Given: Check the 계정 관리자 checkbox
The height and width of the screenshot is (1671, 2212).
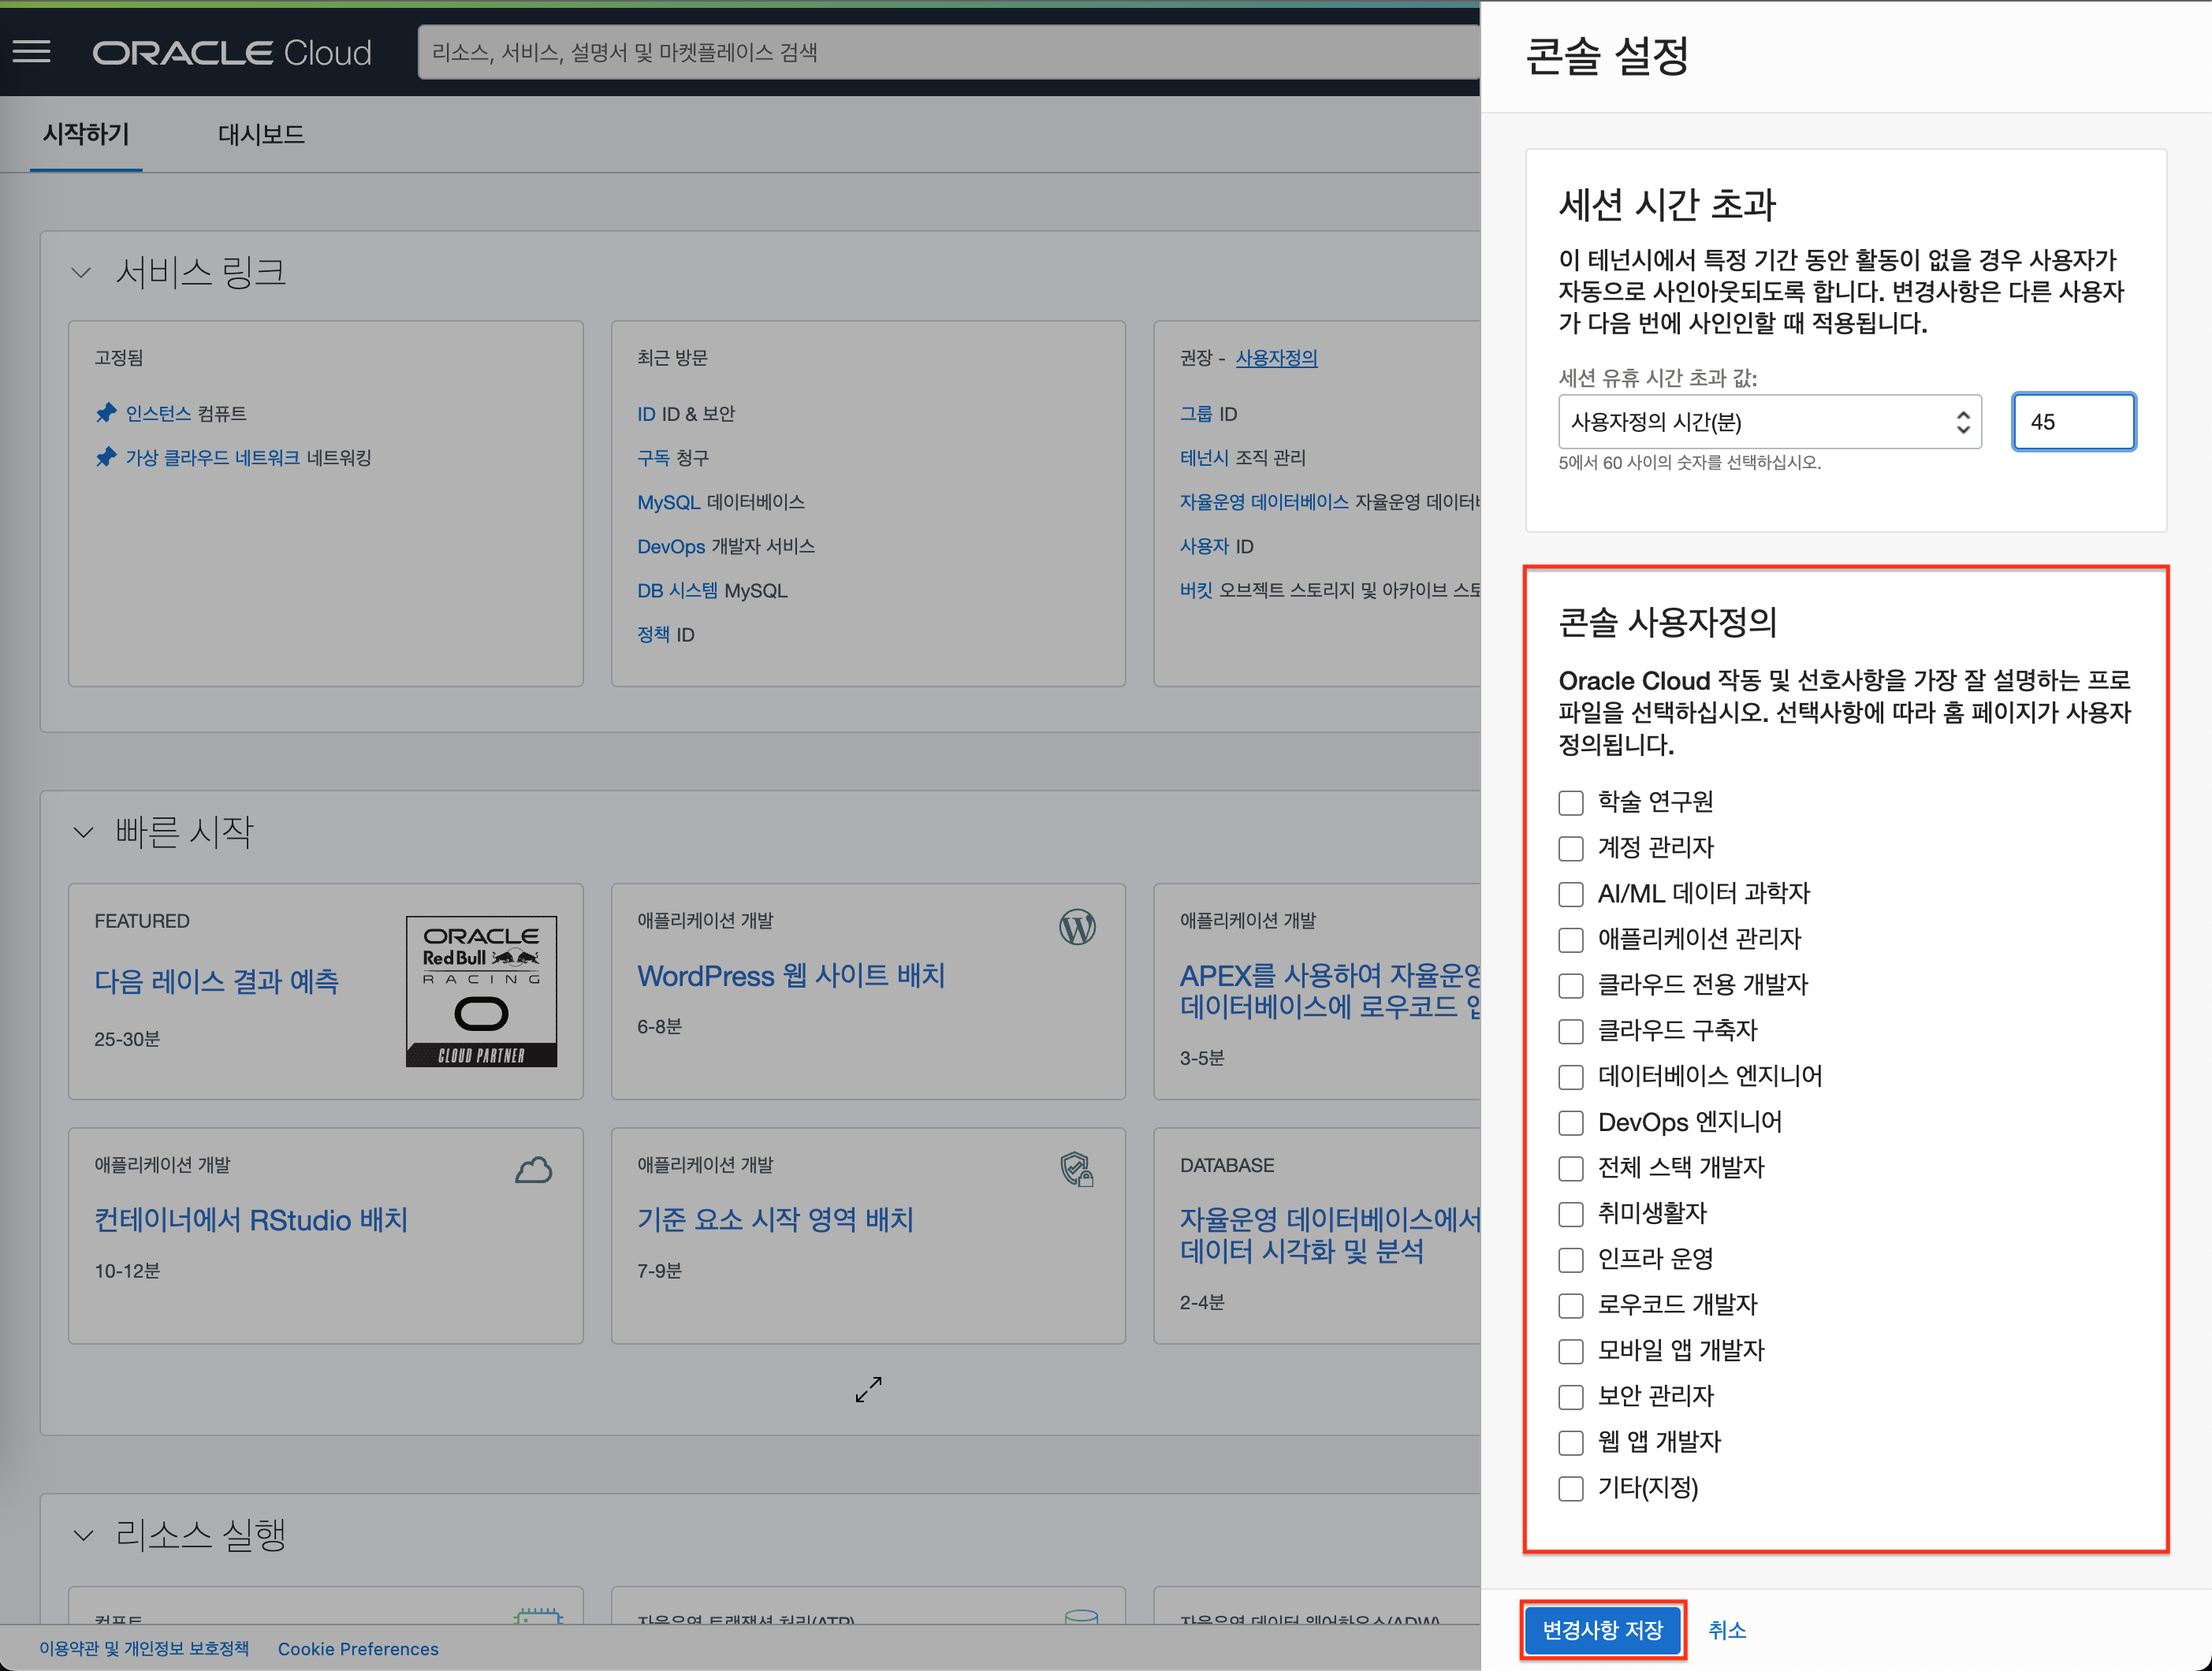Looking at the screenshot, I should 1571,849.
